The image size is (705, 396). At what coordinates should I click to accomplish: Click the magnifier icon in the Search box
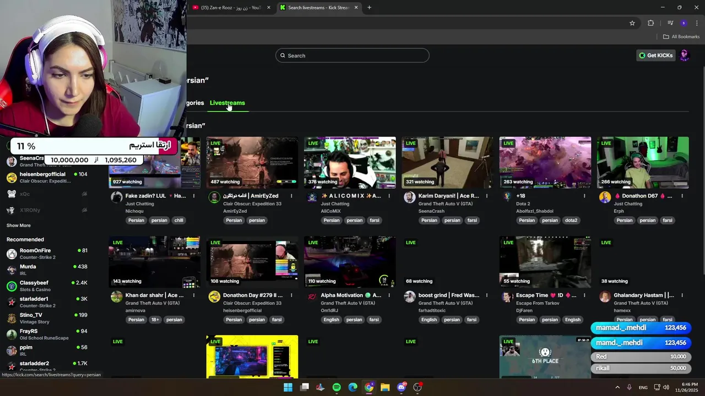pyautogui.click(x=283, y=56)
